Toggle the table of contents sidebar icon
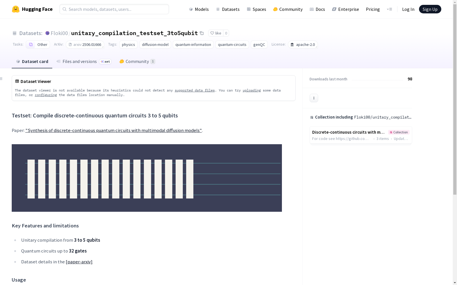 pos(1,79)
